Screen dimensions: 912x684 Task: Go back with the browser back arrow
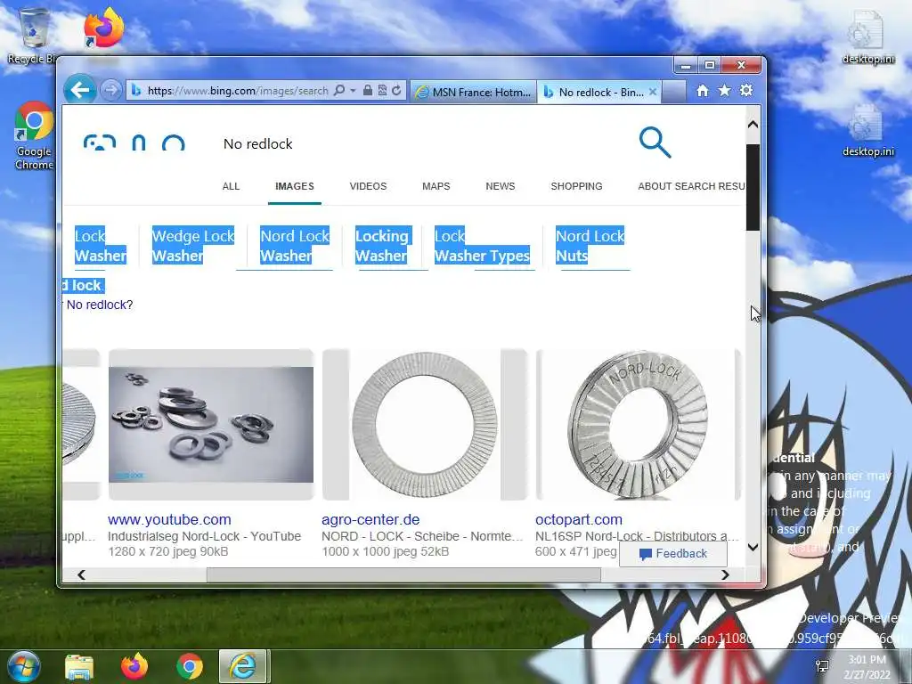pos(79,90)
